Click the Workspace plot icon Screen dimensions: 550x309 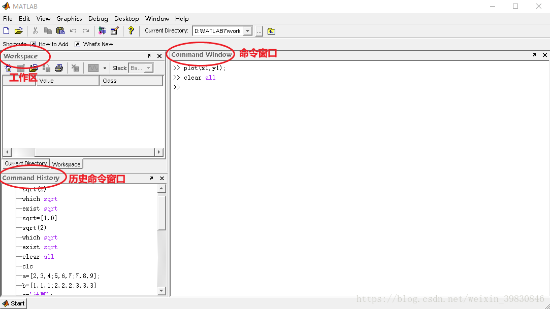click(x=93, y=68)
